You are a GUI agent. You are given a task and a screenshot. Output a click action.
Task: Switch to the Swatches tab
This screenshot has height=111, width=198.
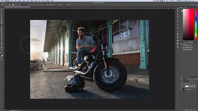point(185,8)
